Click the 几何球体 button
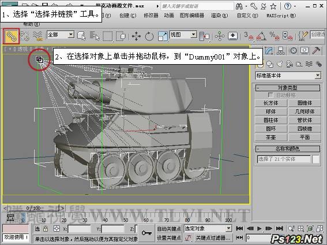This screenshot has width=327, height=245. tap(305, 112)
